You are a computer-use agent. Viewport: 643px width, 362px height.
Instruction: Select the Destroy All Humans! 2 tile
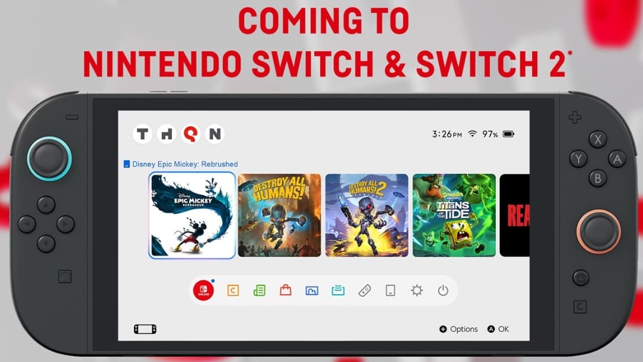[366, 216]
